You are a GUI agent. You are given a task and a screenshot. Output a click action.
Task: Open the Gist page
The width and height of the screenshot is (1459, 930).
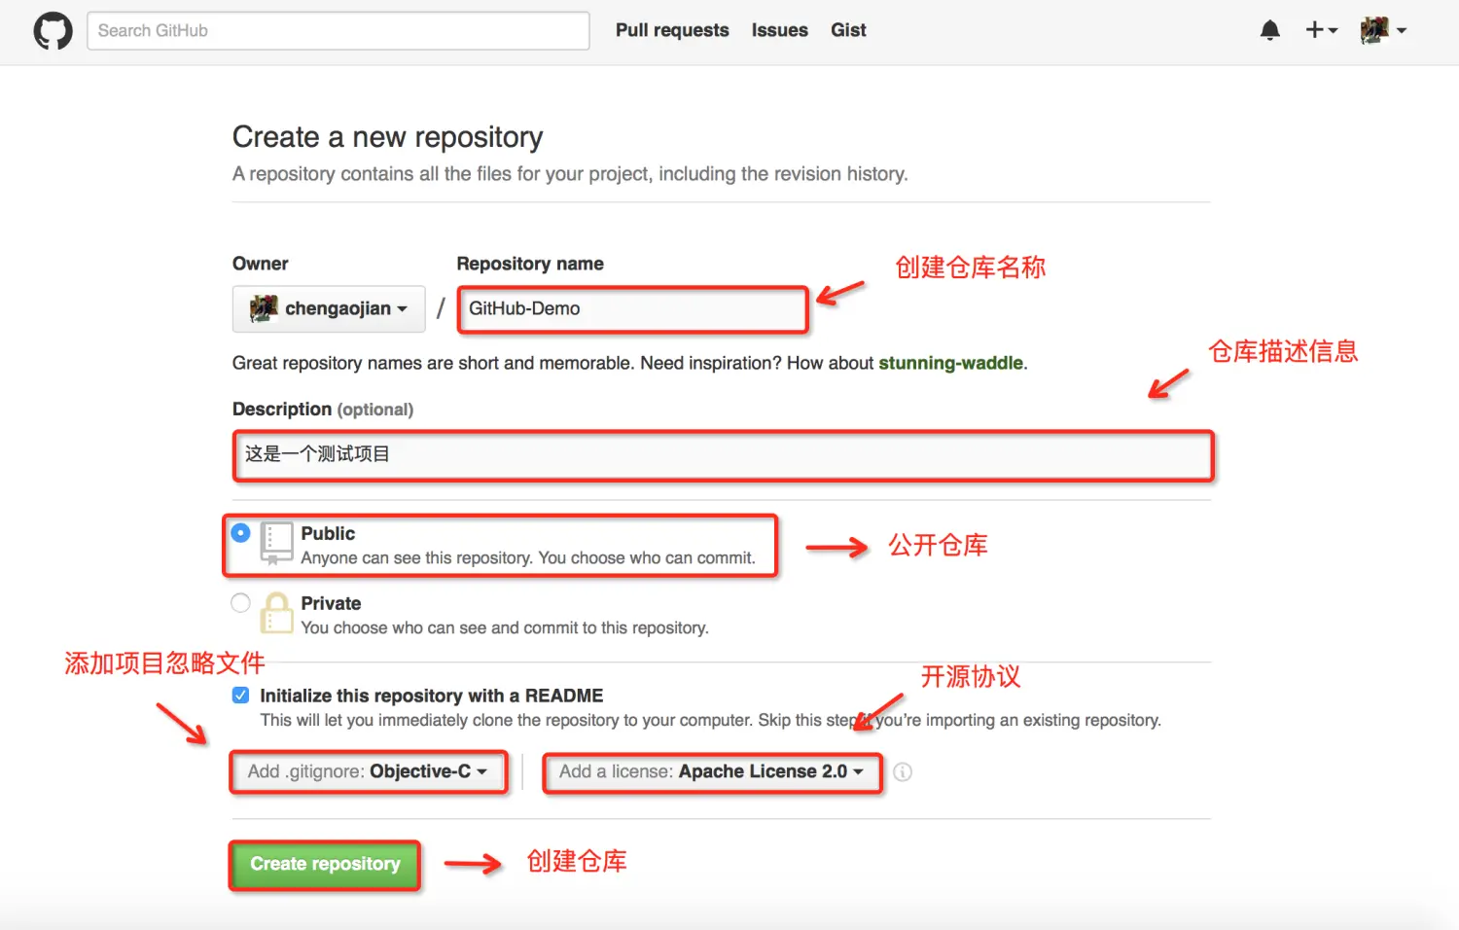(848, 30)
